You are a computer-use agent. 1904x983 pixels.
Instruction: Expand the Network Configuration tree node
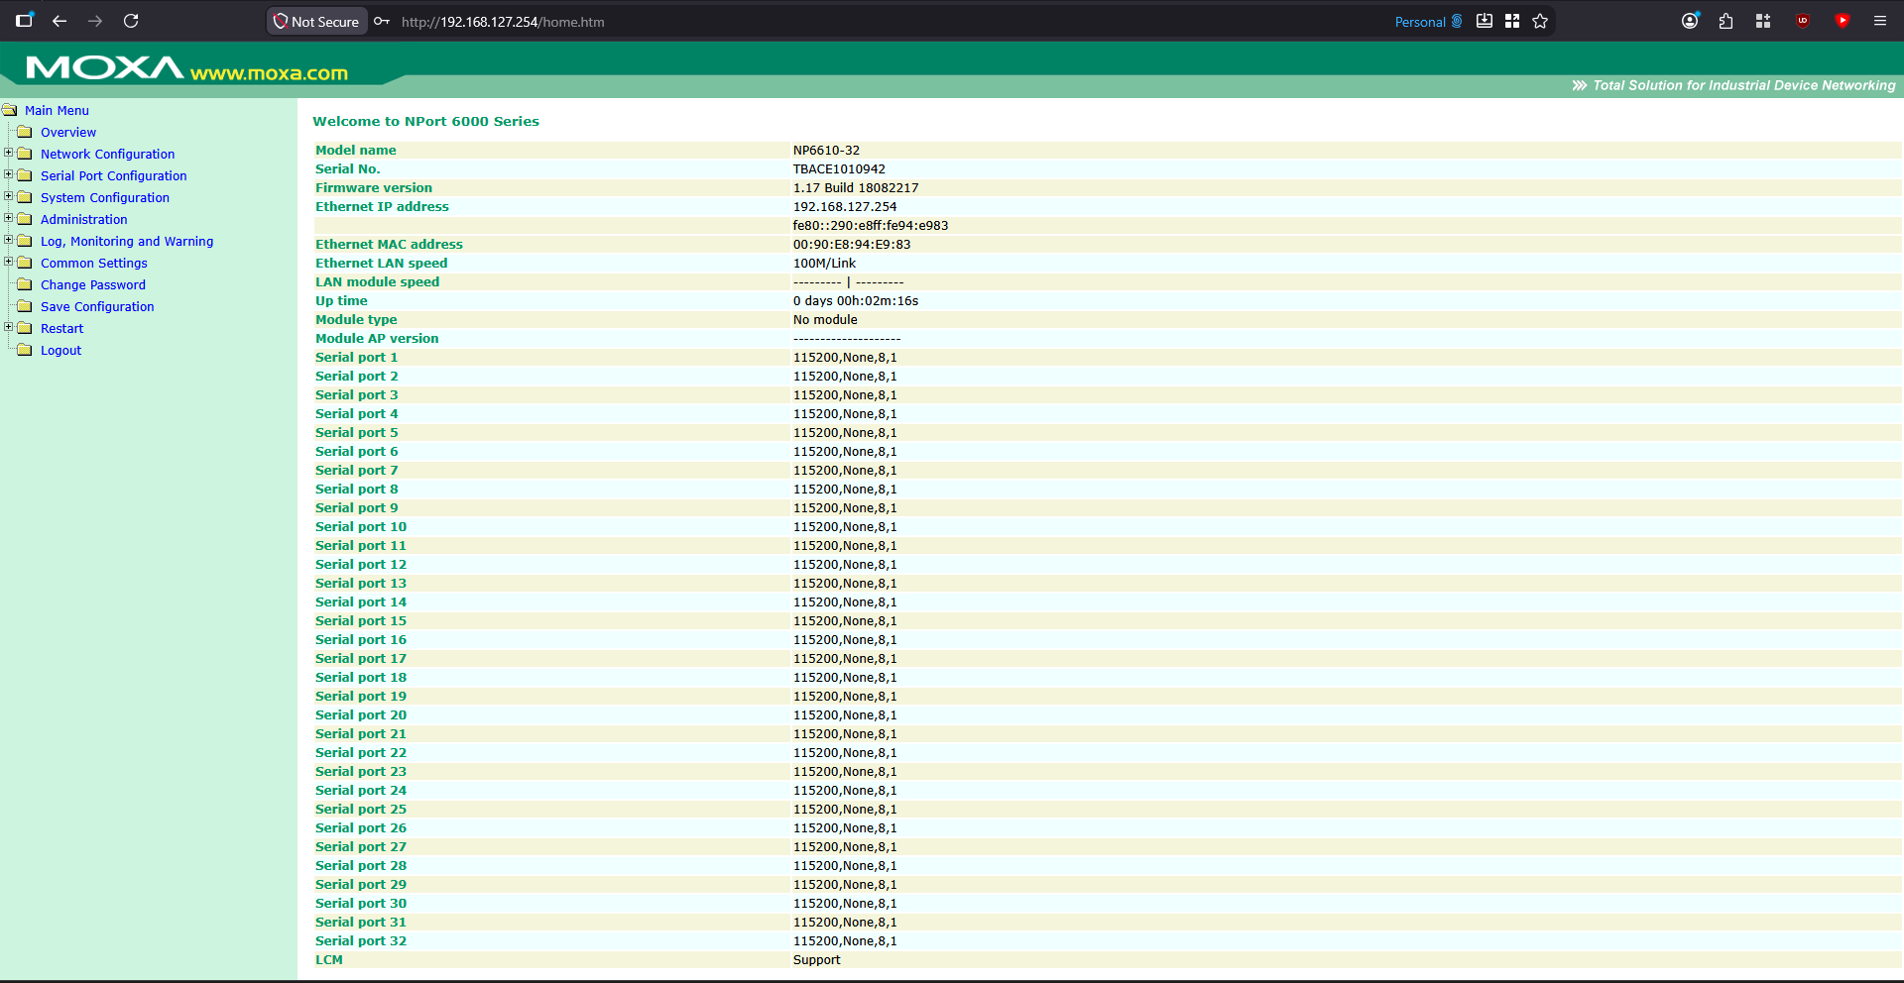coord(9,153)
